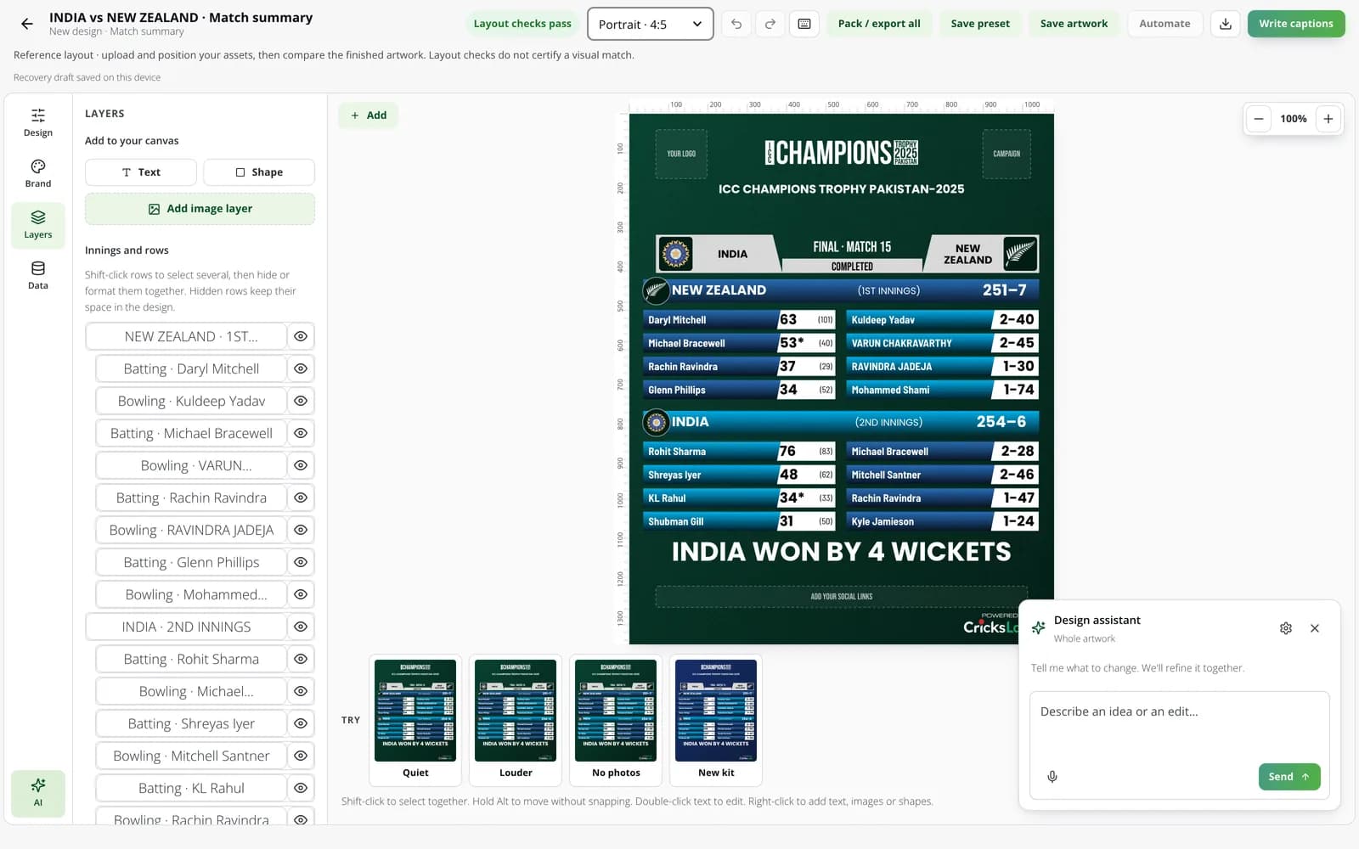Open keyboard shortcuts icon
This screenshot has height=849, width=1359.
point(804,24)
